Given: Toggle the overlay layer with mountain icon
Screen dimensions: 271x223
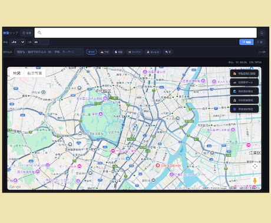Looking at the screenshot, I should pos(244,100).
